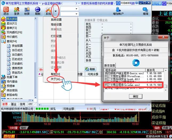Image resolution: width=172 pixels, height=140 pixels.
Task: Open 新股申购 entry
Action: (12, 95)
